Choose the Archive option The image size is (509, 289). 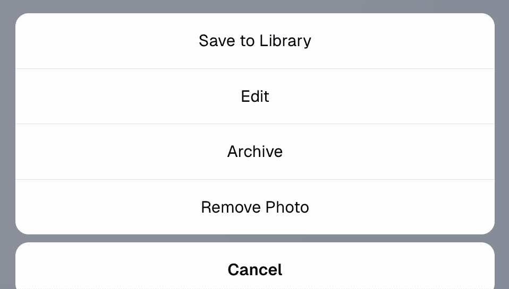click(x=255, y=152)
